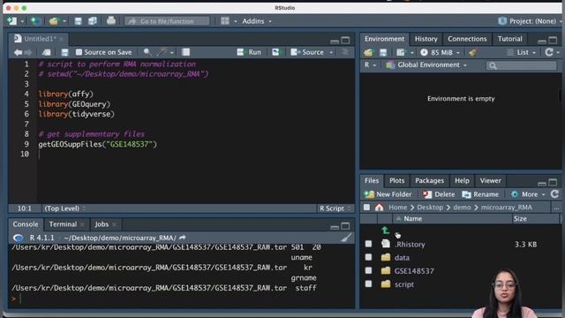
Task: Load workspace in the Environment pane
Action: [368, 53]
